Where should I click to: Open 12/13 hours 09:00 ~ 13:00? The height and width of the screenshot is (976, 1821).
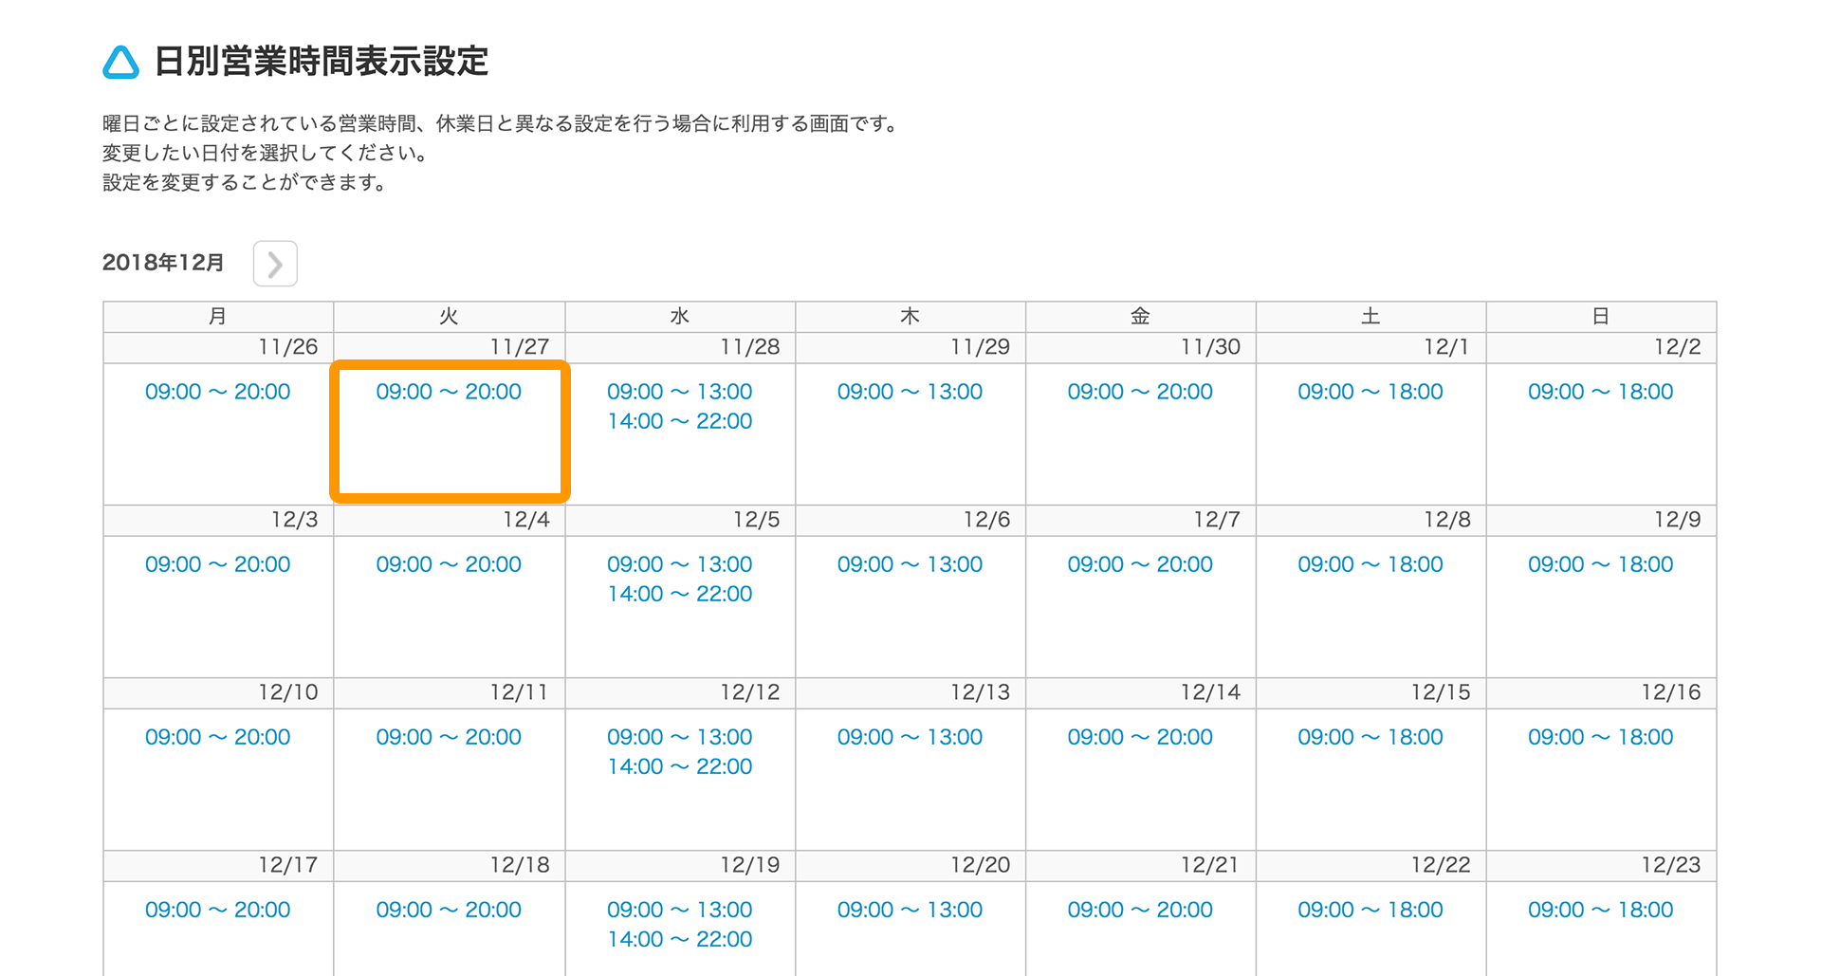pos(910,737)
